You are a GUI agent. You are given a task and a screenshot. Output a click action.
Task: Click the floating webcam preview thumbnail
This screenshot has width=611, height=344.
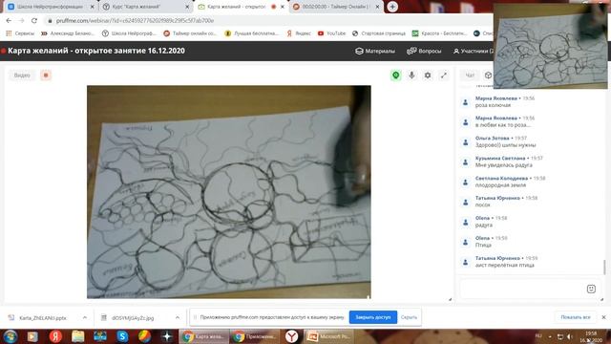pyautogui.click(x=550, y=47)
